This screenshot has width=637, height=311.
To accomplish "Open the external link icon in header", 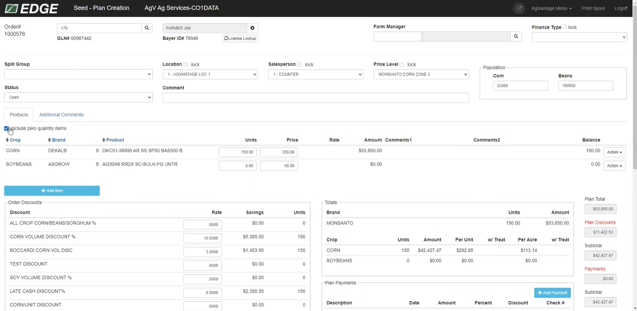I will click(x=519, y=8).
